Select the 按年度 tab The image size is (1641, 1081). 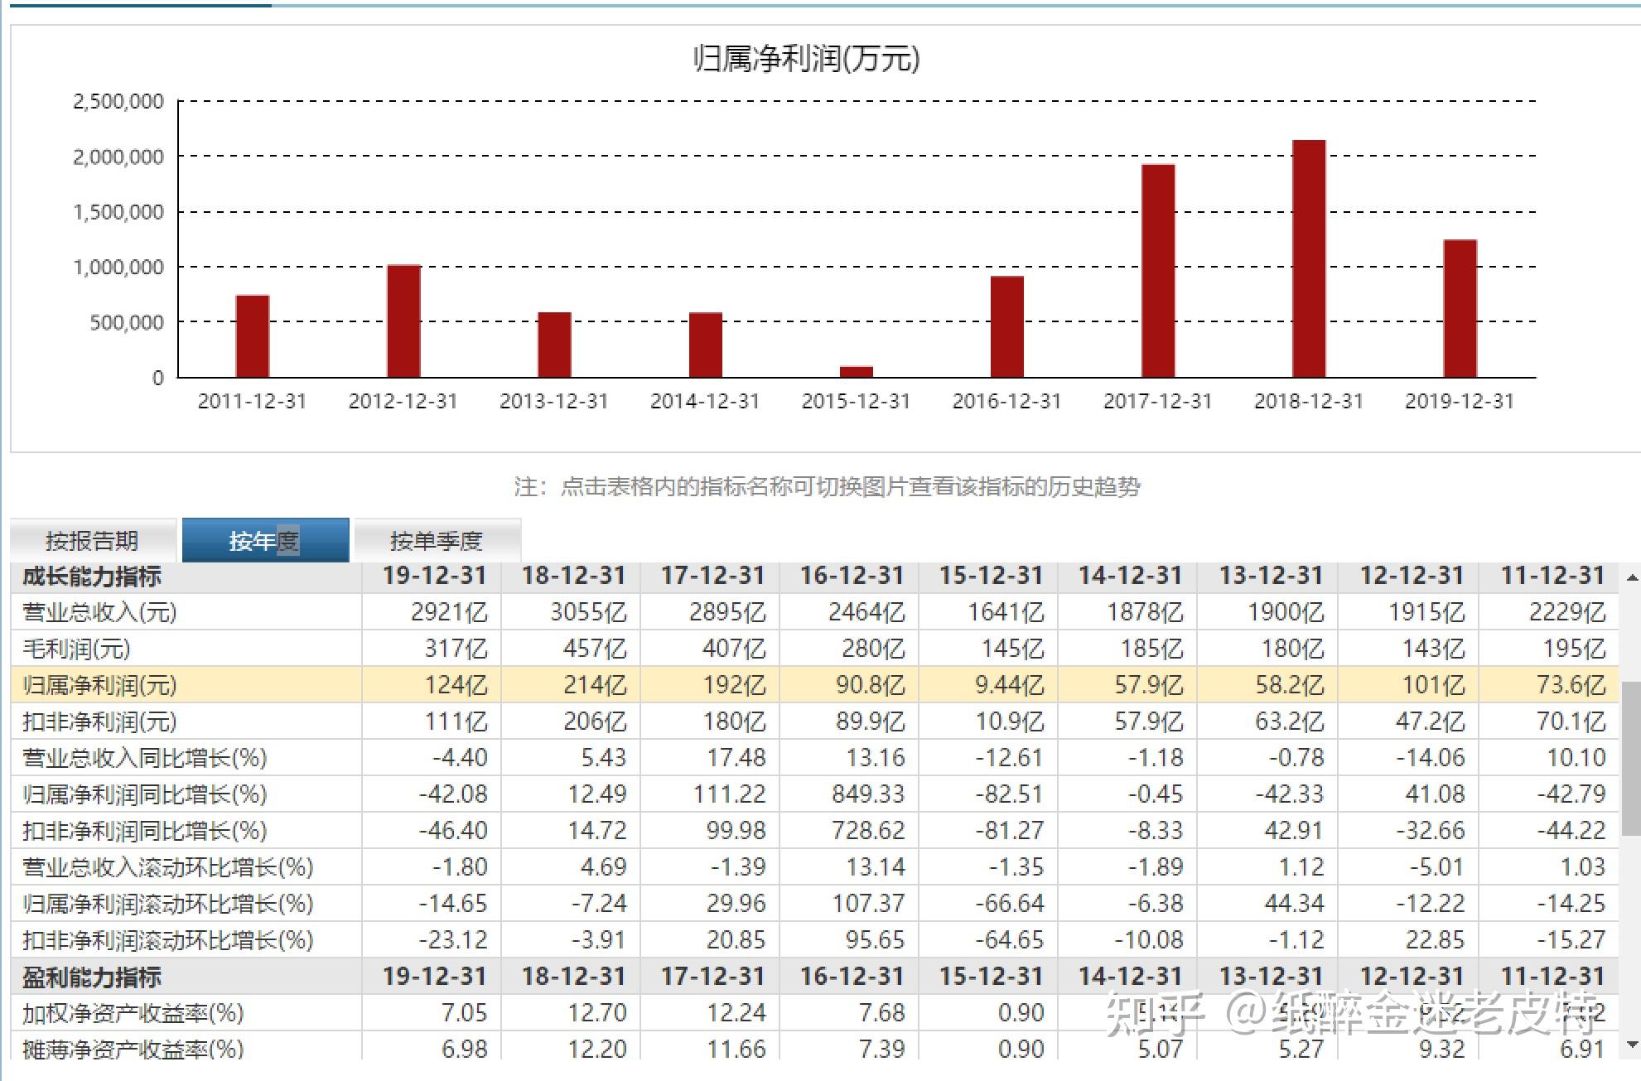click(x=264, y=540)
